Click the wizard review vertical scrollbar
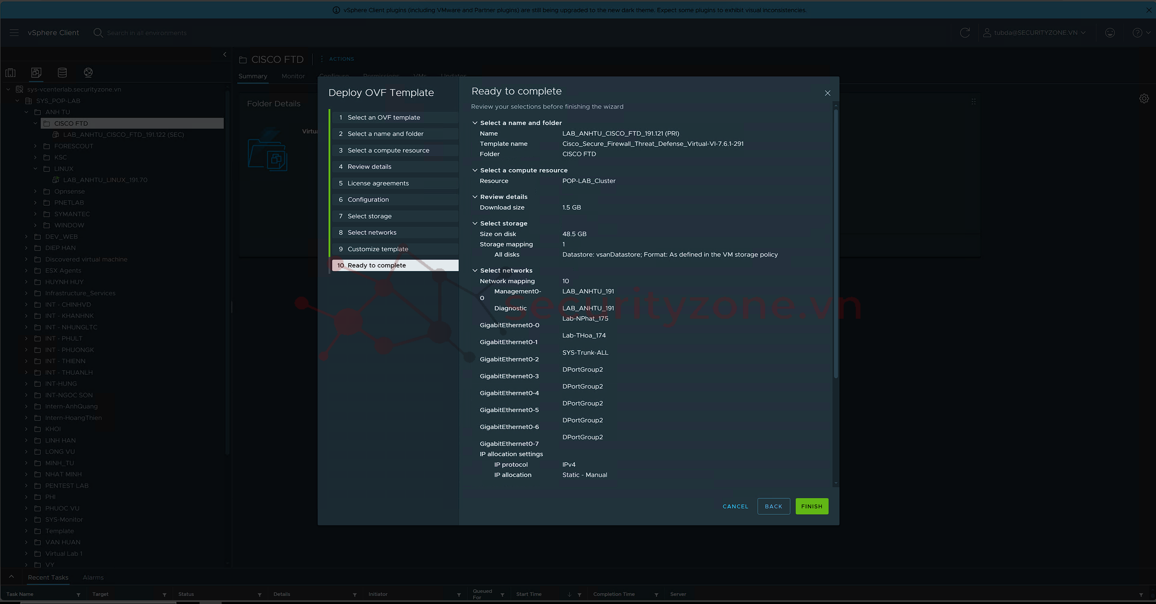Screen dimensions: 1156x604 [x=835, y=243]
